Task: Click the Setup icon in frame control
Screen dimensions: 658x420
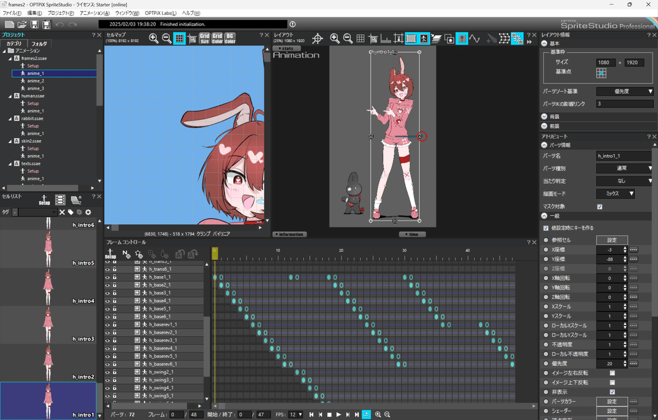Action: pos(110,254)
